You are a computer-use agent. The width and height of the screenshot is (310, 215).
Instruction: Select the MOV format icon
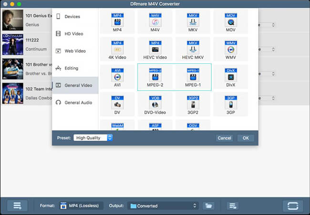click(x=230, y=20)
